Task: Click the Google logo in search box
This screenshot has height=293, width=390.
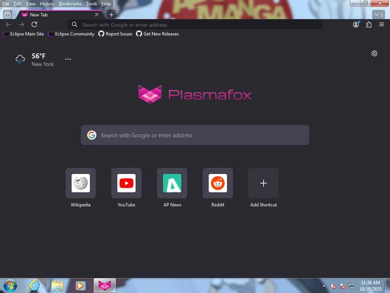Action: click(x=92, y=135)
